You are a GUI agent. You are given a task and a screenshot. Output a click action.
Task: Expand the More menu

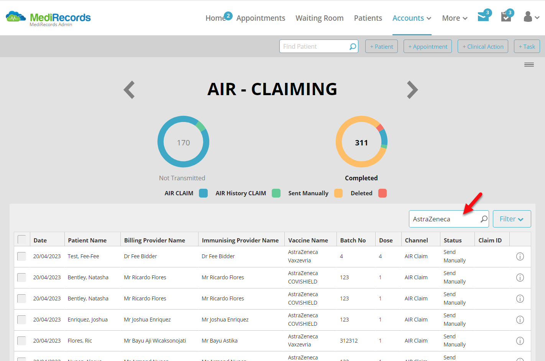[455, 18]
